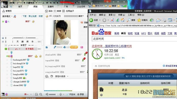Expand the K歌厅 channel tree node
Image resolution: width=177 pixels, height=99 pixels.
coord(6,45)
